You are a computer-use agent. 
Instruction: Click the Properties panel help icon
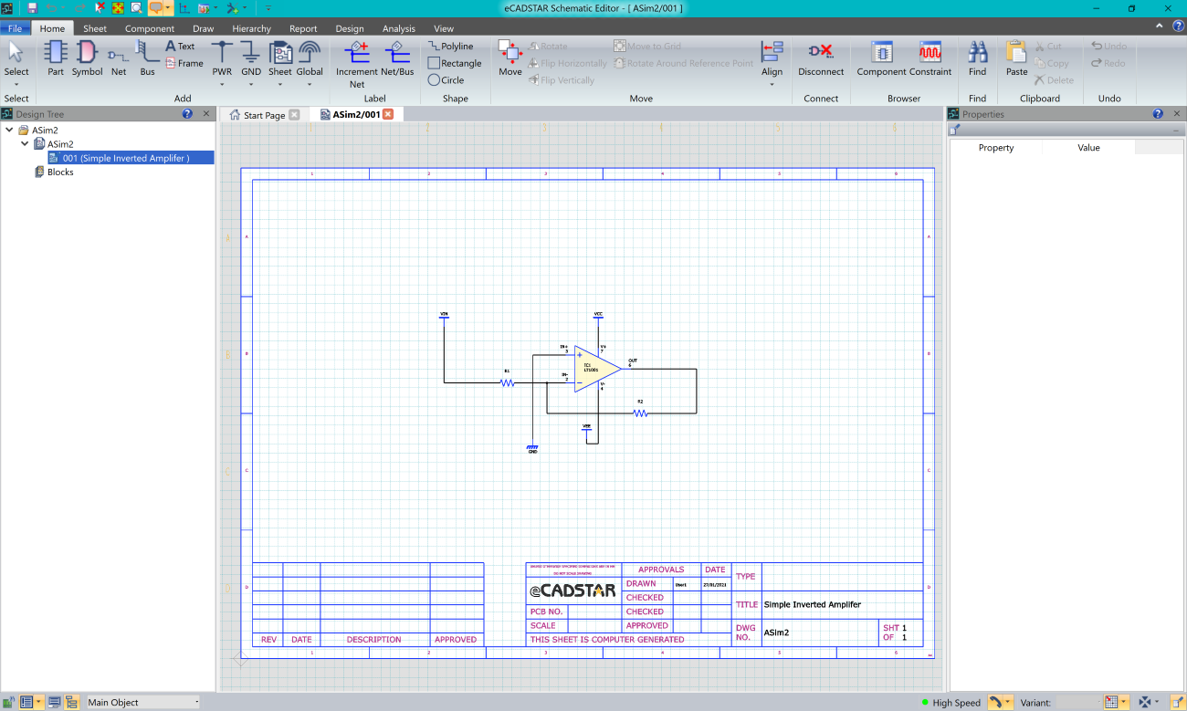1158,114
